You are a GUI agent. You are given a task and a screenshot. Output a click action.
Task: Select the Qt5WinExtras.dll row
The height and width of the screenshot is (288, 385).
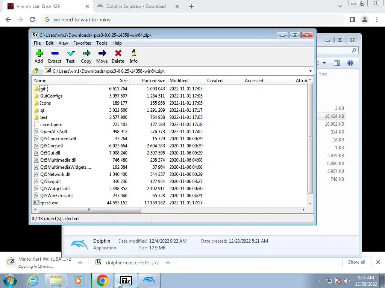(x=170, y=195)
